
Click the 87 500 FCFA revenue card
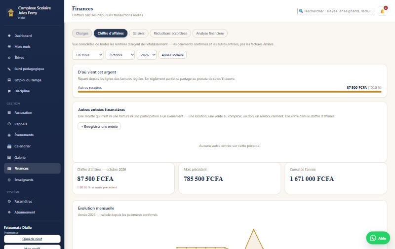coord(123,178)
